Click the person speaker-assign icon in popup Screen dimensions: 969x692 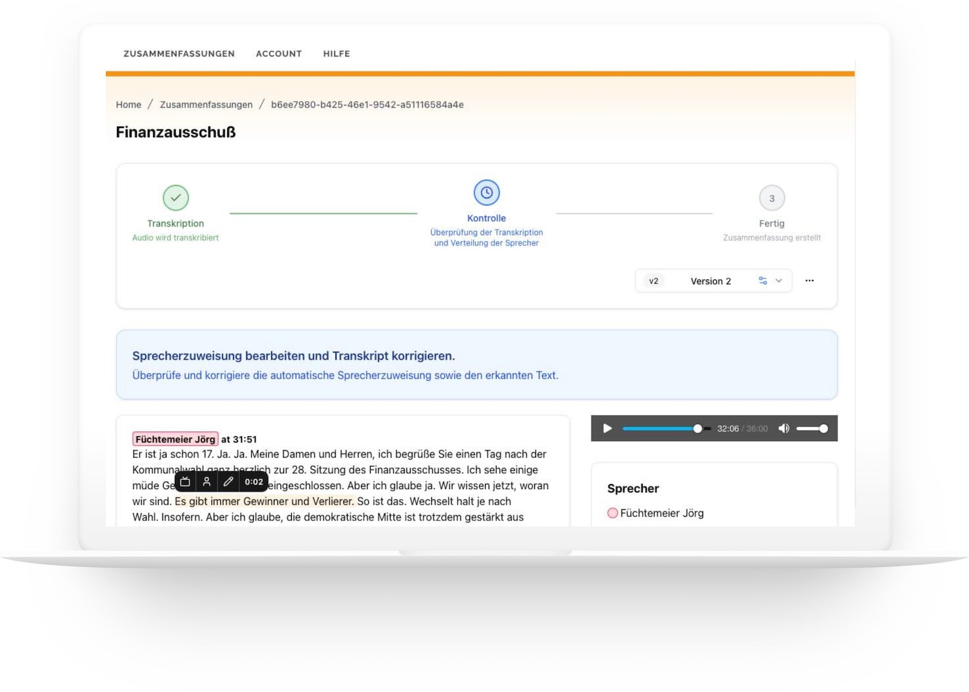pyautogui.click(x=207, y=482)
